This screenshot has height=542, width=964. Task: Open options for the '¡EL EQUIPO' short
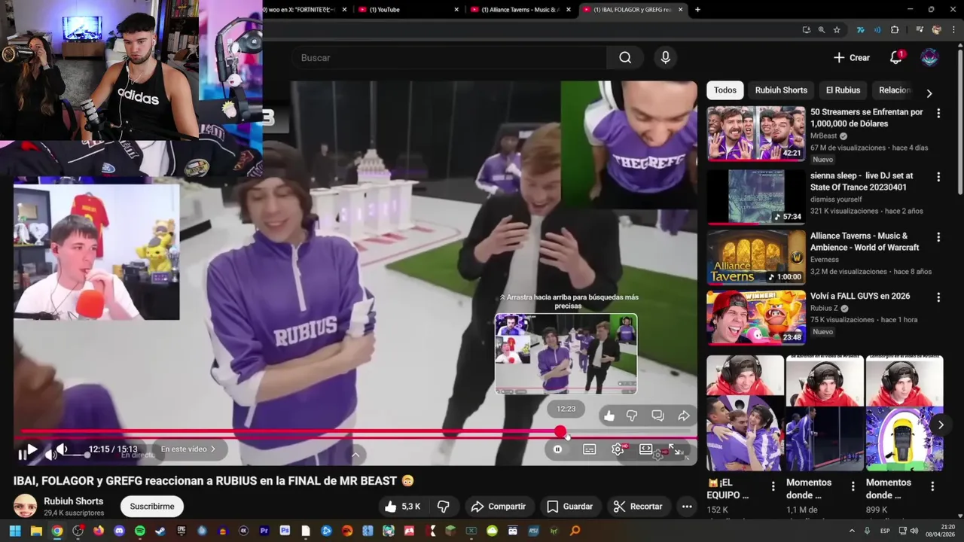(x=773, y=487)
